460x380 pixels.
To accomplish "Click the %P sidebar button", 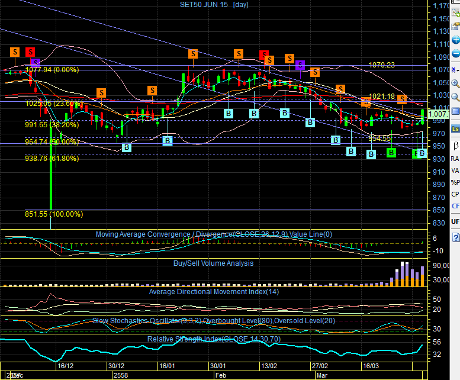I will (x=455, y=182).
